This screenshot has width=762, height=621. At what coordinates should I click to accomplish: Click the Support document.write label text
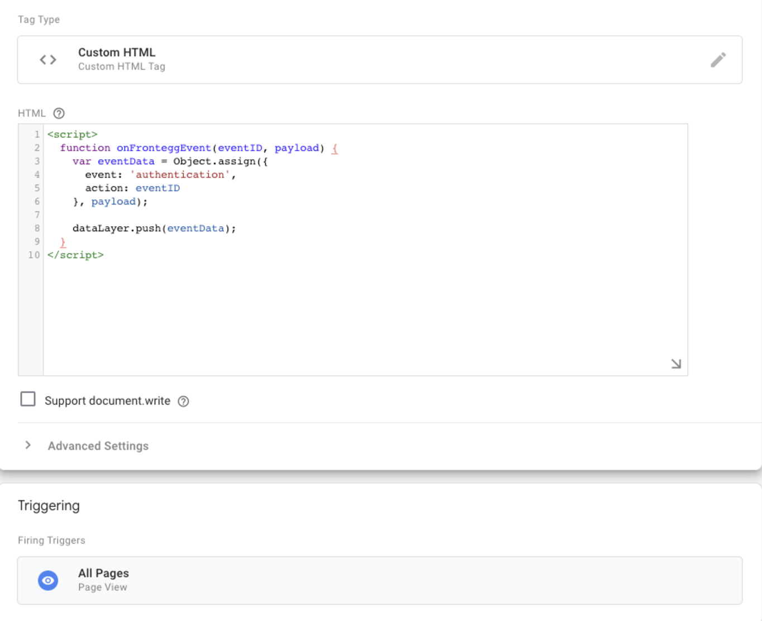click(x=107, y=401)
